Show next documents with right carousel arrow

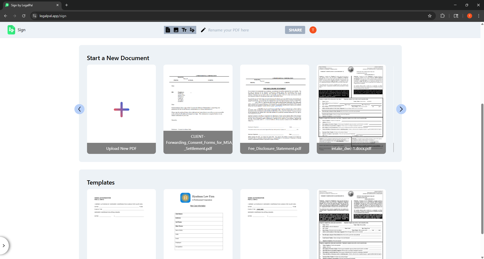coord(401,109)
